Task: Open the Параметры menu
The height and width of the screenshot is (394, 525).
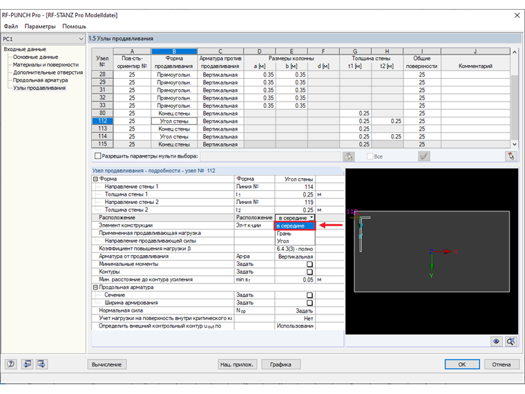Action: 40,26
